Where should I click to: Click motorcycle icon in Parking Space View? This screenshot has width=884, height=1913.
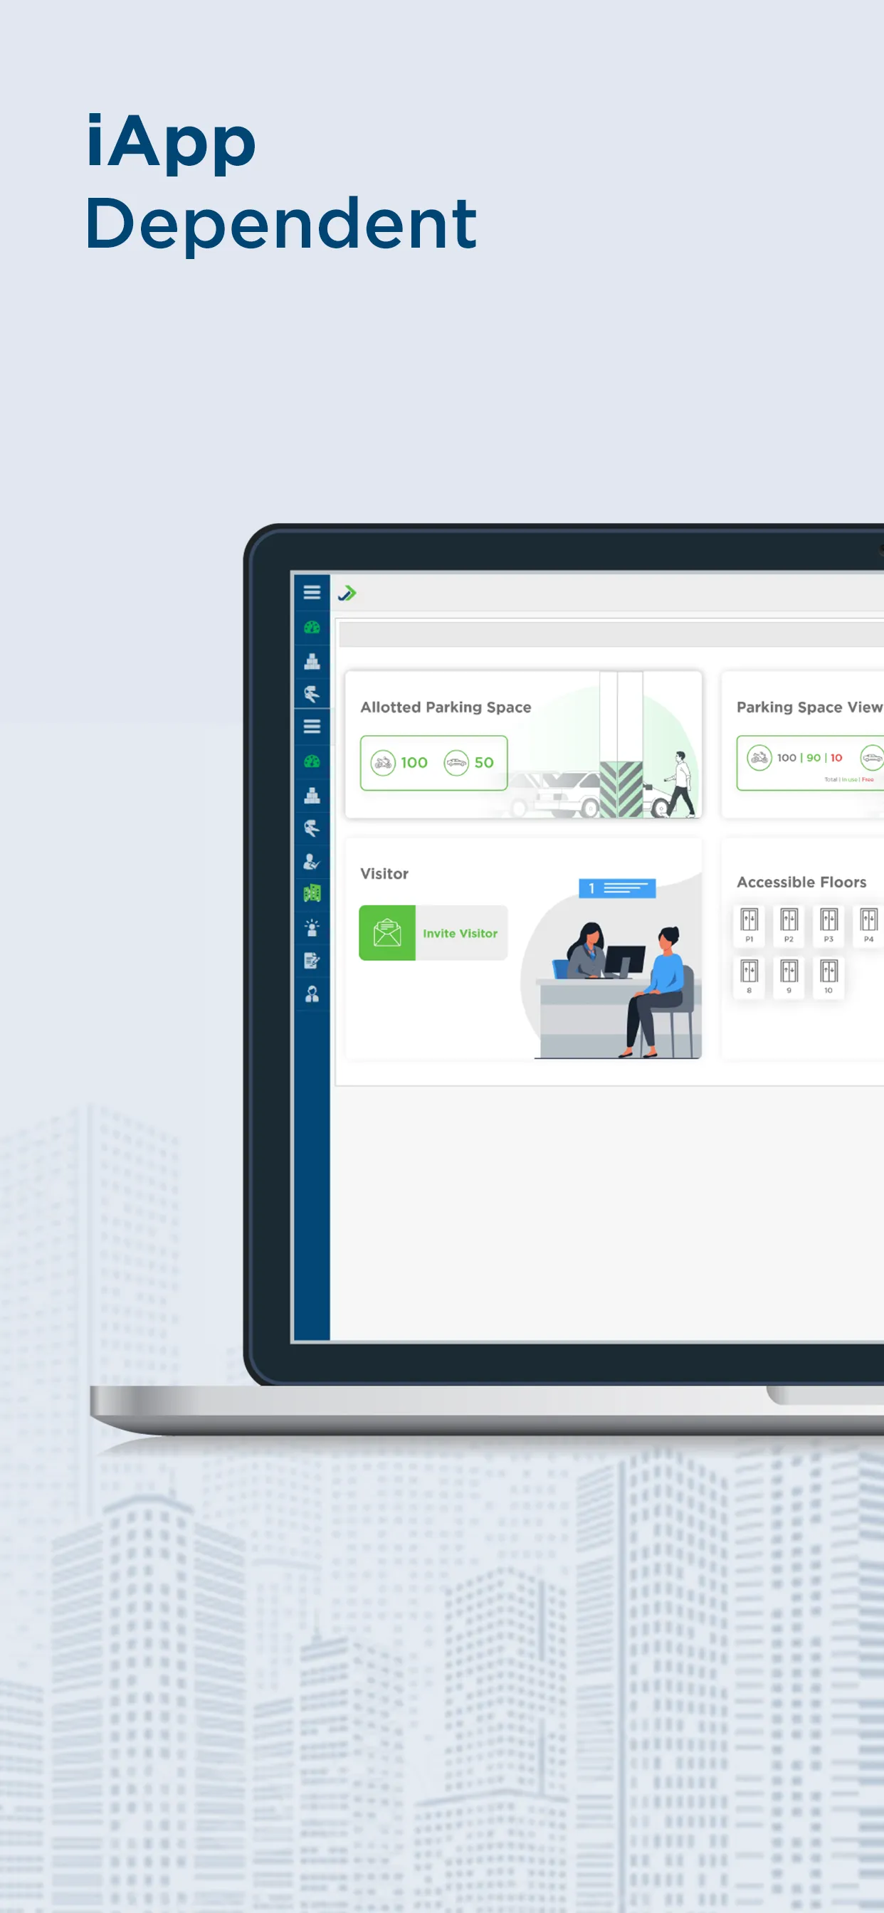759,757
